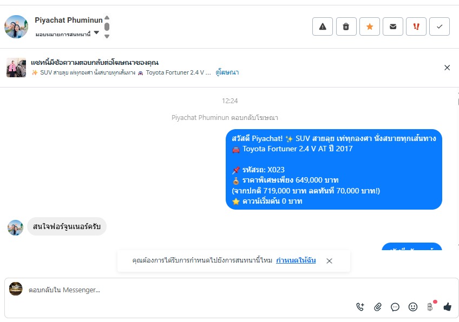The image size is (459, 322).
Task: Mark conversation unread with envelope icon
Action: (x=393, y=26)
